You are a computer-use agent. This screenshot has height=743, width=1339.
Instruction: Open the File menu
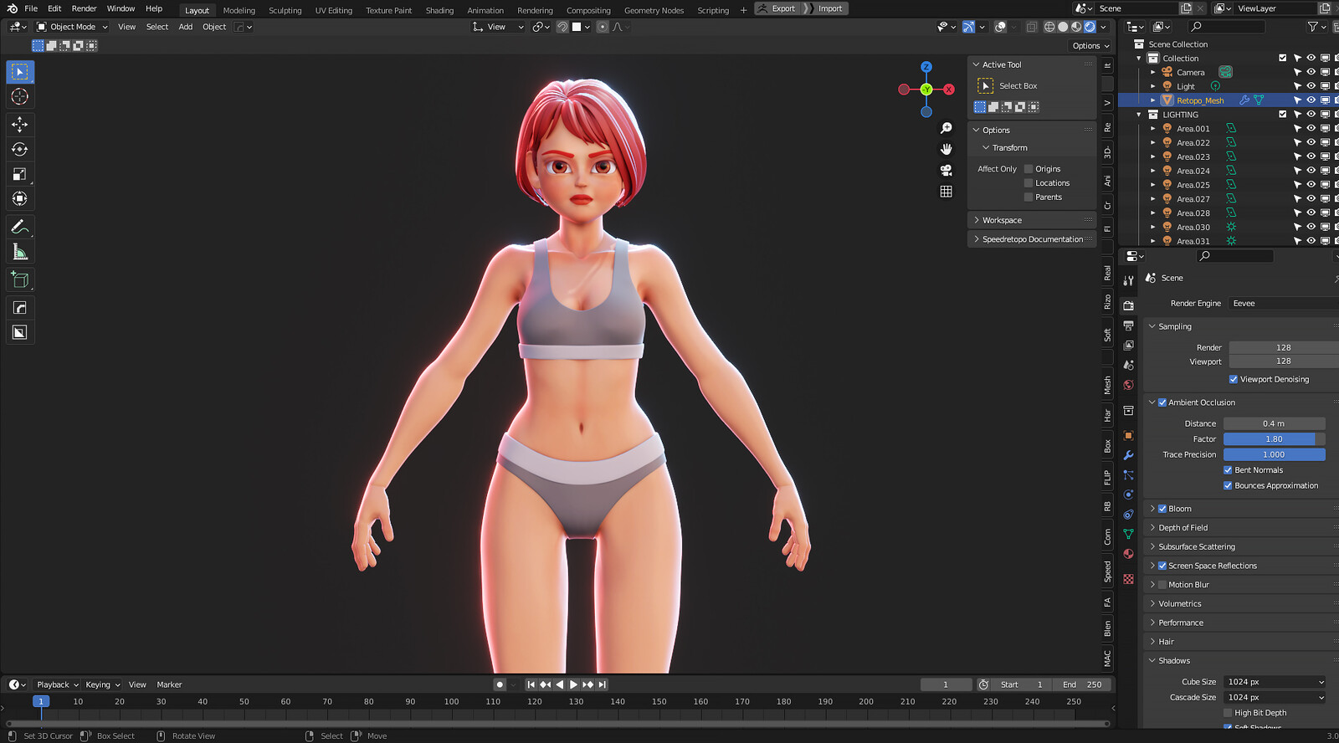[x=31, y=8]
